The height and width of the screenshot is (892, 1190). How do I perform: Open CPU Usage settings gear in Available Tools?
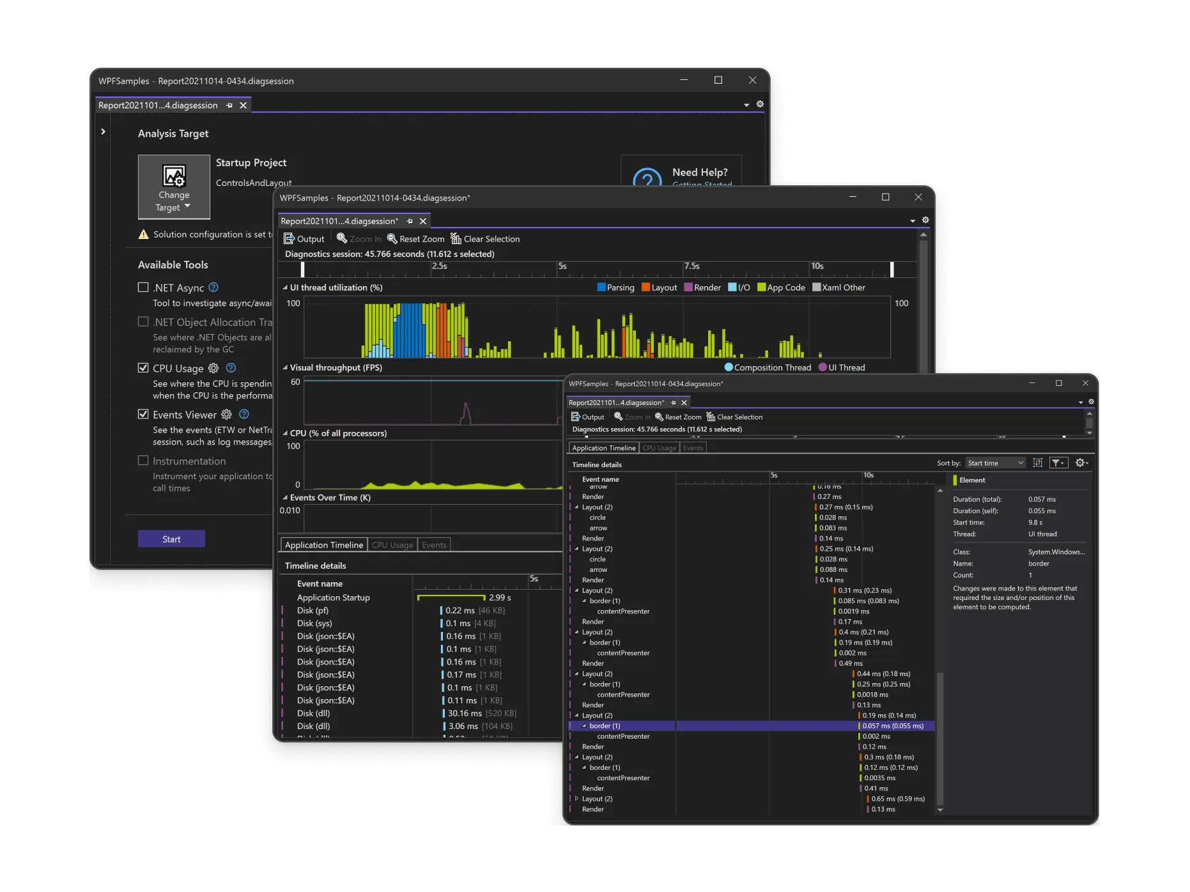(213, 368)
